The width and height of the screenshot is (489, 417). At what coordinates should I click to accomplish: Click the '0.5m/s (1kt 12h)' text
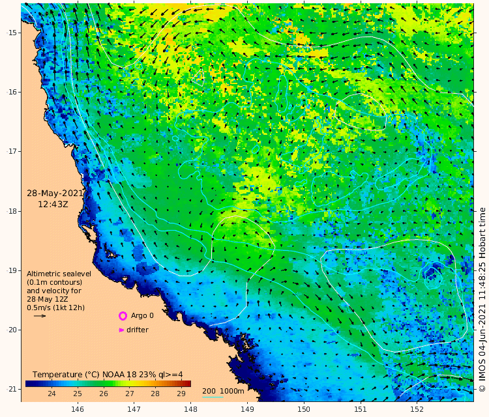(x=56, y=308)
